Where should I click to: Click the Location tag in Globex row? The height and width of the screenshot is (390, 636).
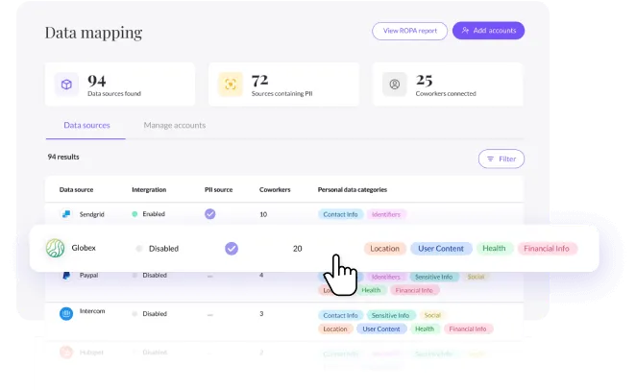(x=384, y=248)
